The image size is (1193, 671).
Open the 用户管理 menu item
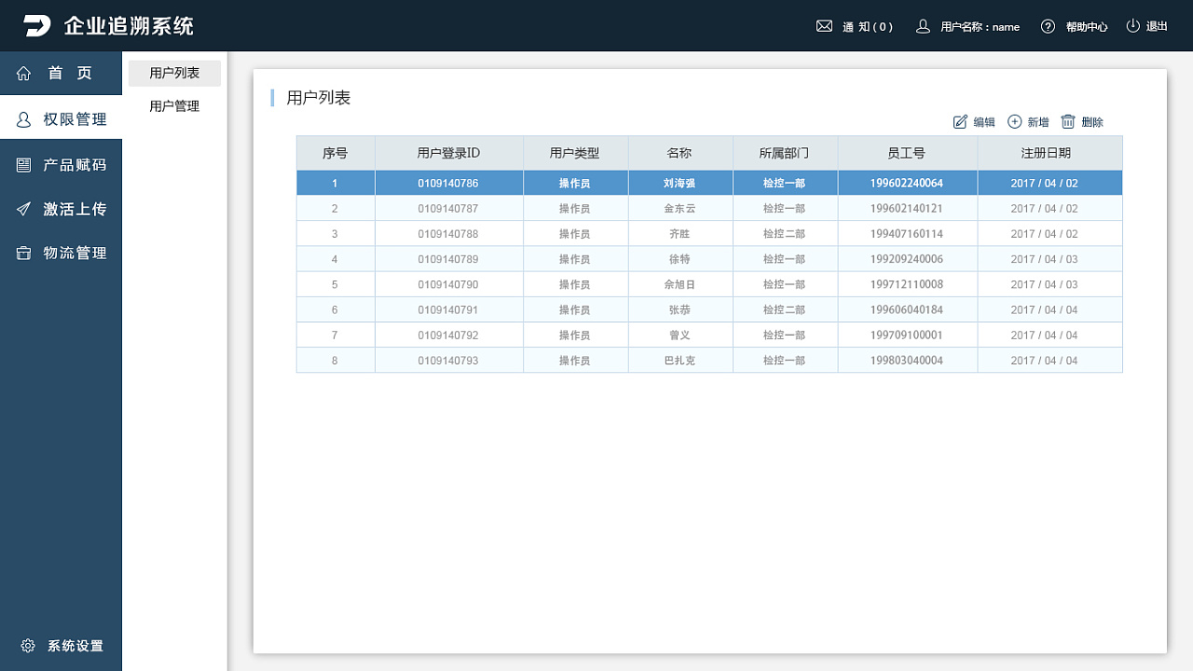173,105
